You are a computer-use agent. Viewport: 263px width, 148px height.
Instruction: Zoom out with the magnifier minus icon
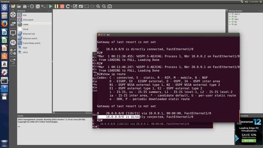coord(104,7)
